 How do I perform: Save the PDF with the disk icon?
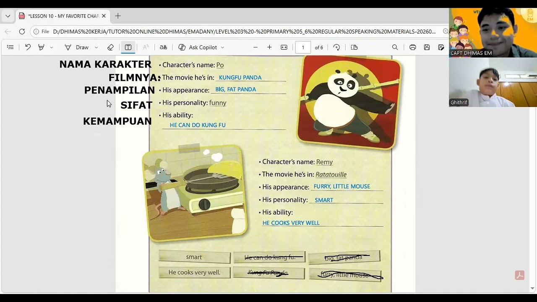coord(427,47)
